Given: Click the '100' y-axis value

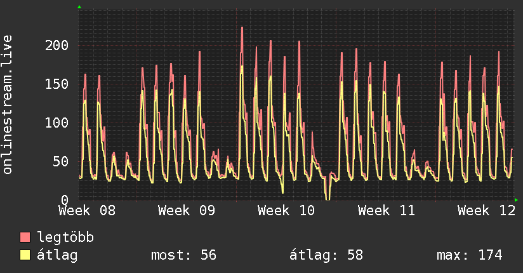Looking at the screenshot, I should 56,123.
